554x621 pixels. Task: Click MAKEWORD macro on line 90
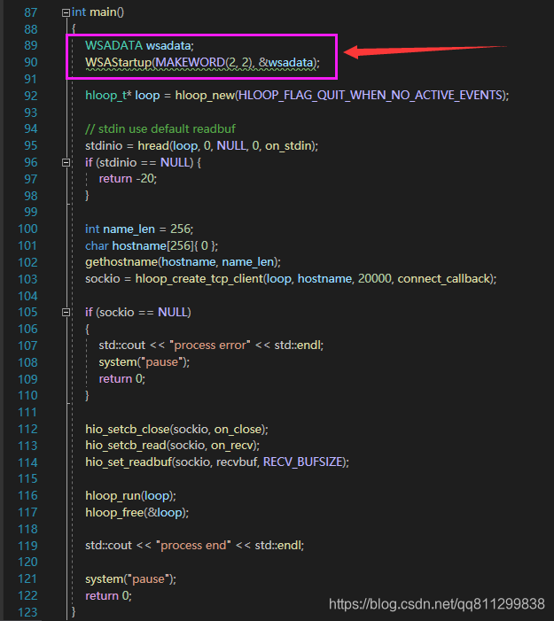pos(191,63)
